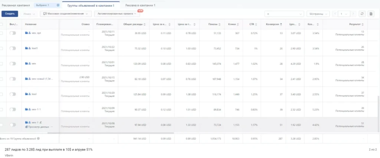Toggle the on/off switch for lead1
380x158 pixels.
13,48
